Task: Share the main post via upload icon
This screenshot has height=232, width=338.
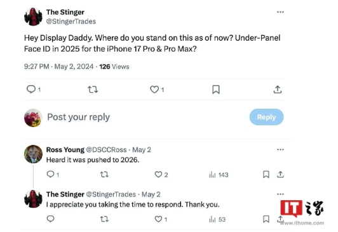Action: 278,89
